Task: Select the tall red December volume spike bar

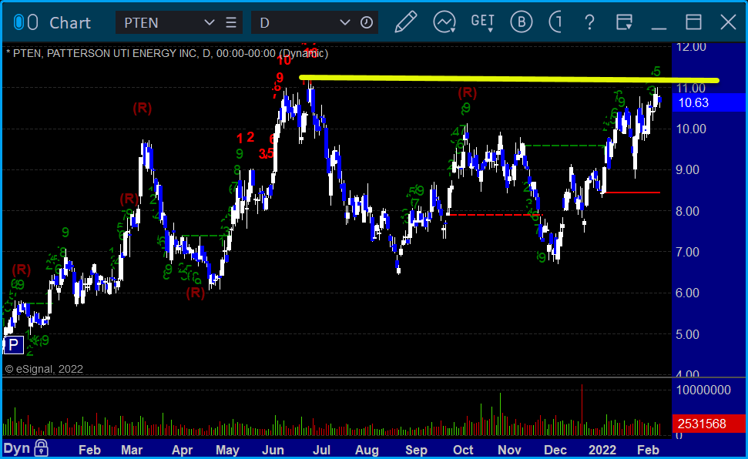Action: tap(582, 410)
